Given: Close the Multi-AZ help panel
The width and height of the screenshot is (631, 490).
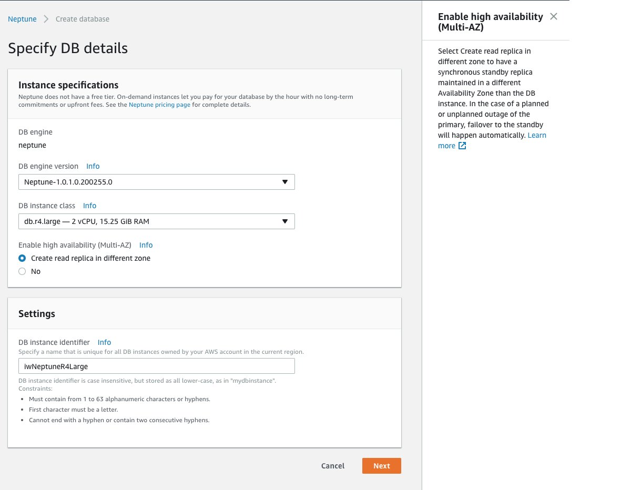Looking at the screenshot, I should [x=553, y=16].
